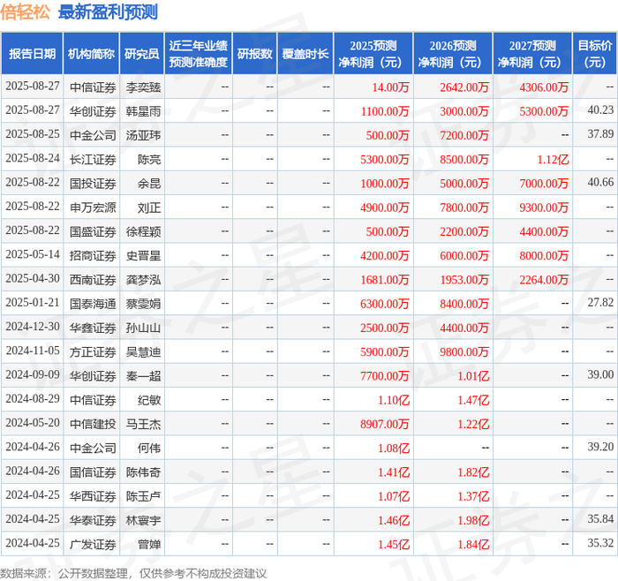Image resolution: width=618 pixels, height=581 pixels.
Task: Select the 机构简称 column header
Action: (x=91, y=54)
